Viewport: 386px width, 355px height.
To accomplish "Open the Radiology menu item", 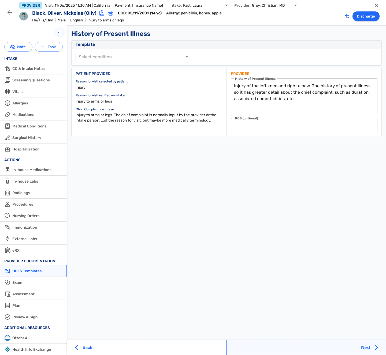I will [21, 193].
